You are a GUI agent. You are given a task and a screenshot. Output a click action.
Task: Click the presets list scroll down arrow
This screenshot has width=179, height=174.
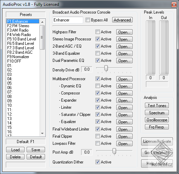(x=42, y=133)
